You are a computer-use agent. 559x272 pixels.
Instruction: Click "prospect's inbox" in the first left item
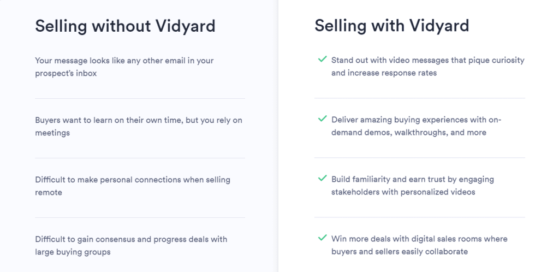click(x=66, y=73)
